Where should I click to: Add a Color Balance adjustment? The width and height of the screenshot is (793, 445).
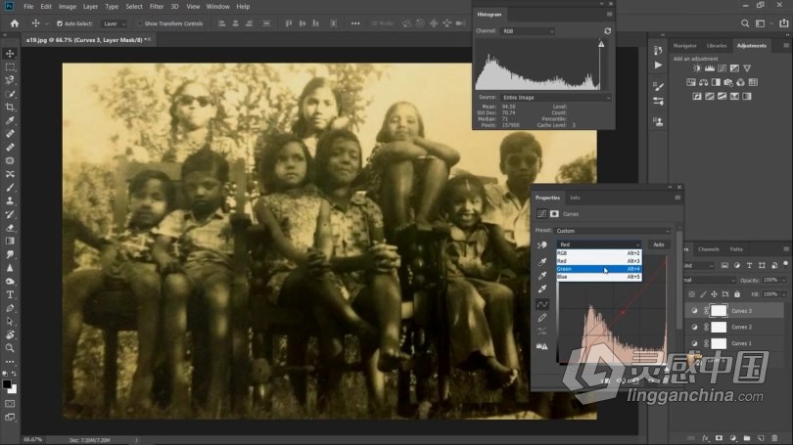point(704,82)
